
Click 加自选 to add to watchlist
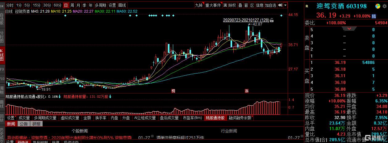click(x=271, y=5)
